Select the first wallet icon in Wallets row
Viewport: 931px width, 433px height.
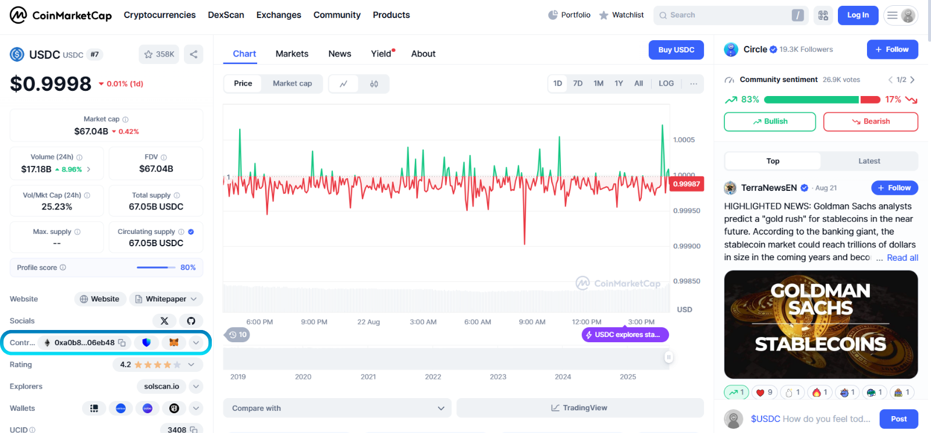click(x=94, y=409)
